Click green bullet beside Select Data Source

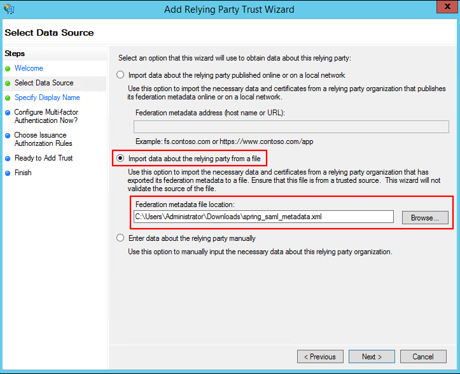point(8,83)
